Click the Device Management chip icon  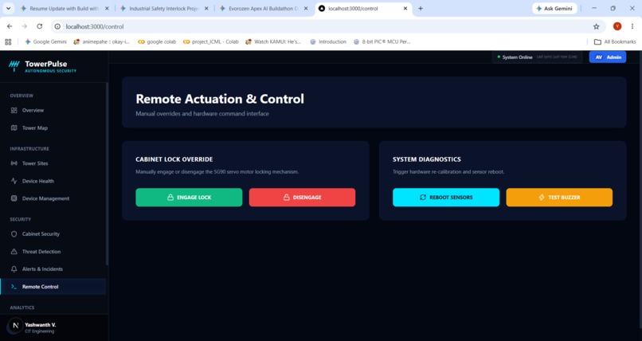point(14,198)
